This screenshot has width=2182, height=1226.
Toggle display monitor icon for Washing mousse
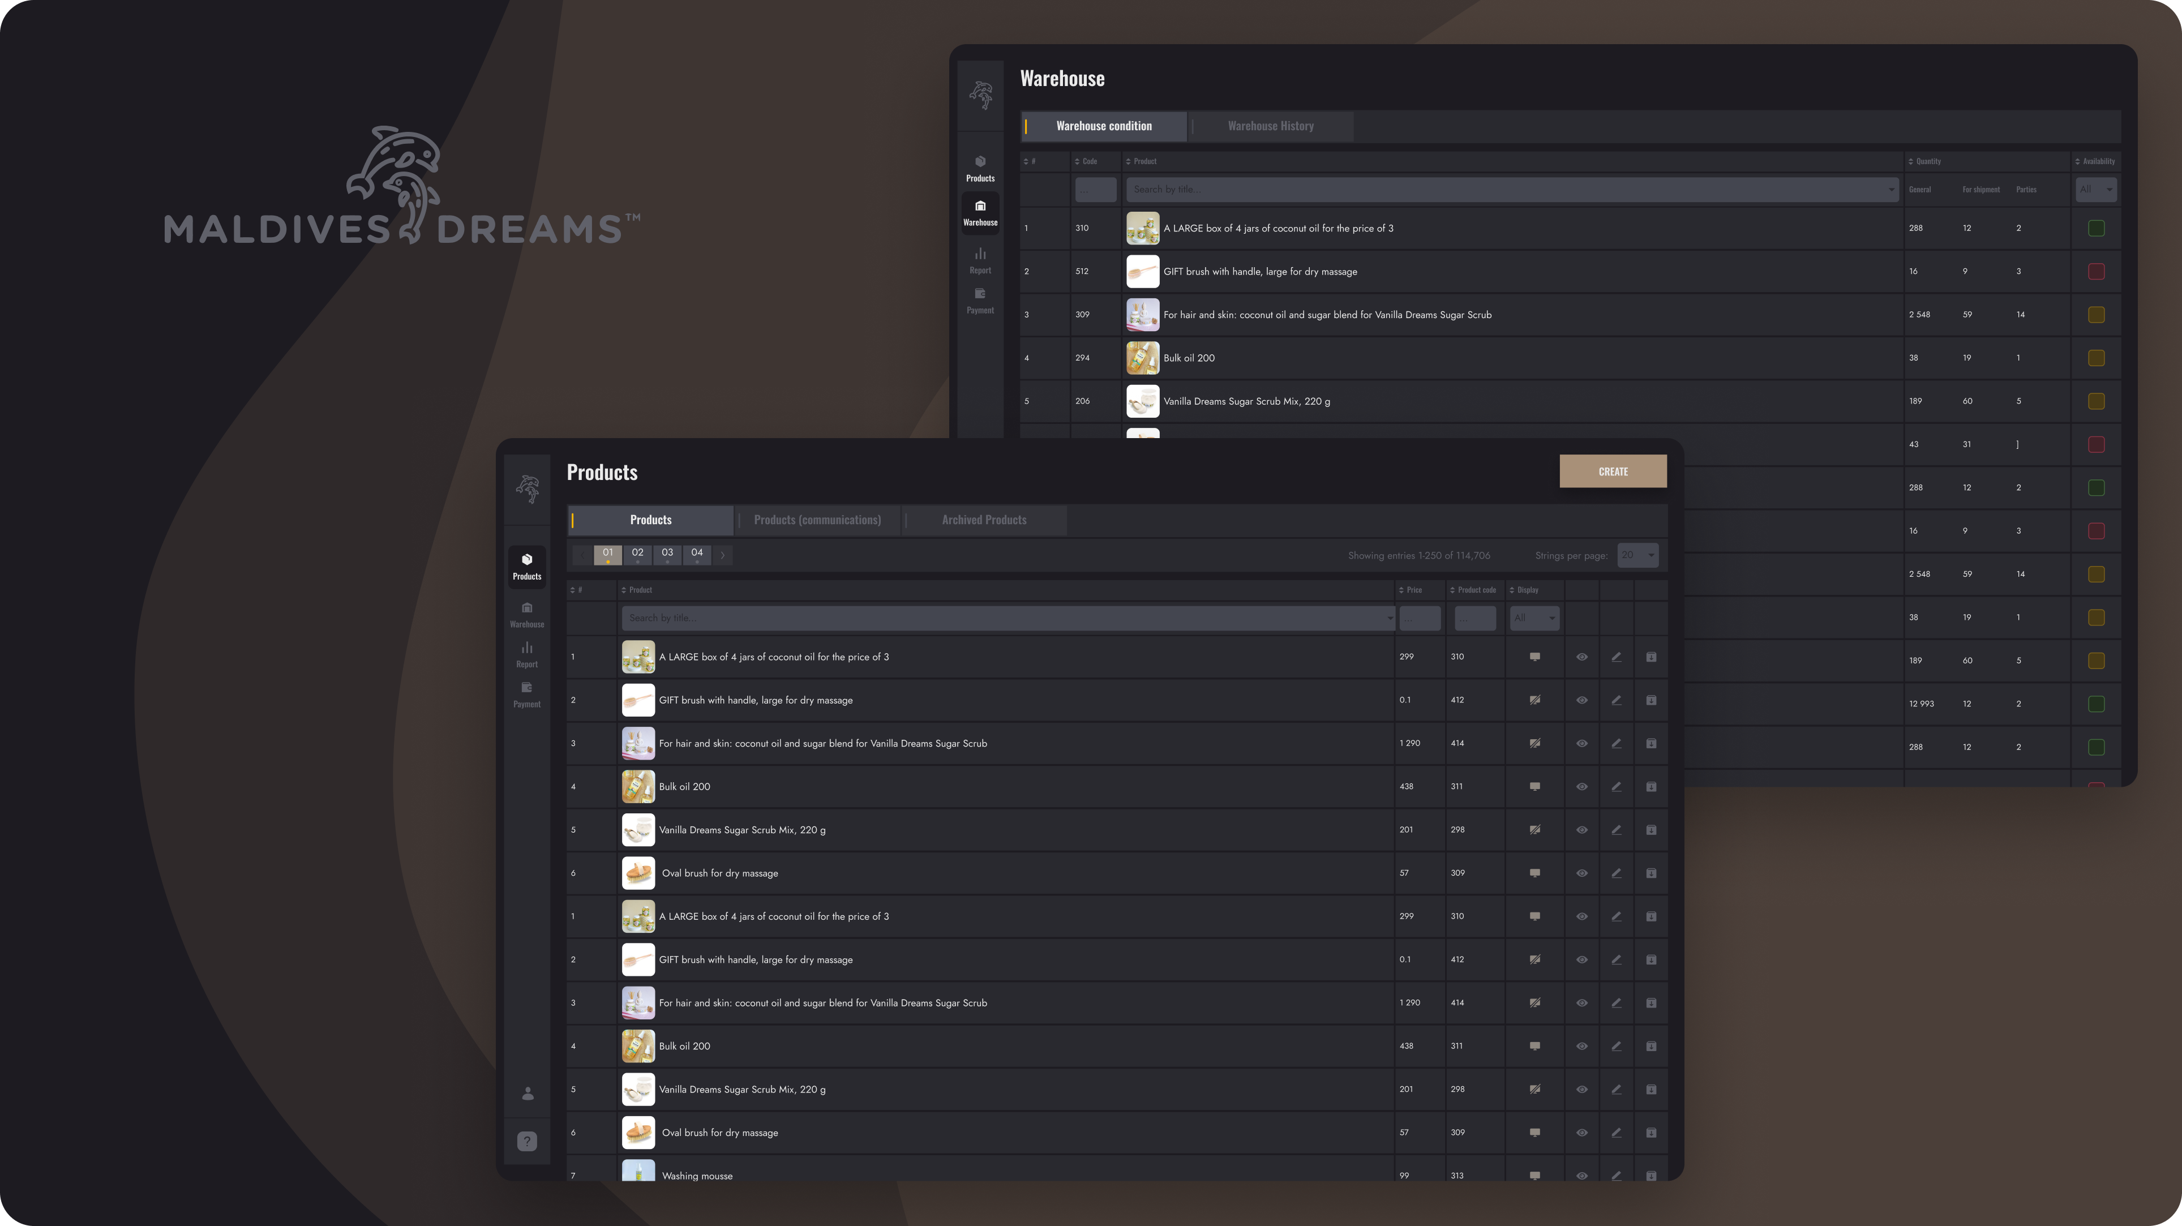[1534, 1175]
